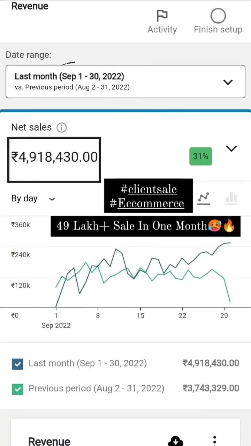Click the Last month legend total ₹4,918,430.00
This screenshot has width=251, height=446.
(x=211, y=363)
